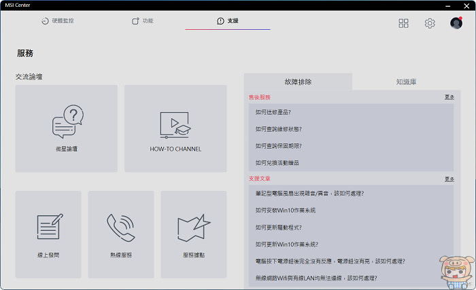Click 更多 next to 售後服務
The image size is (476, 290).
449,97
